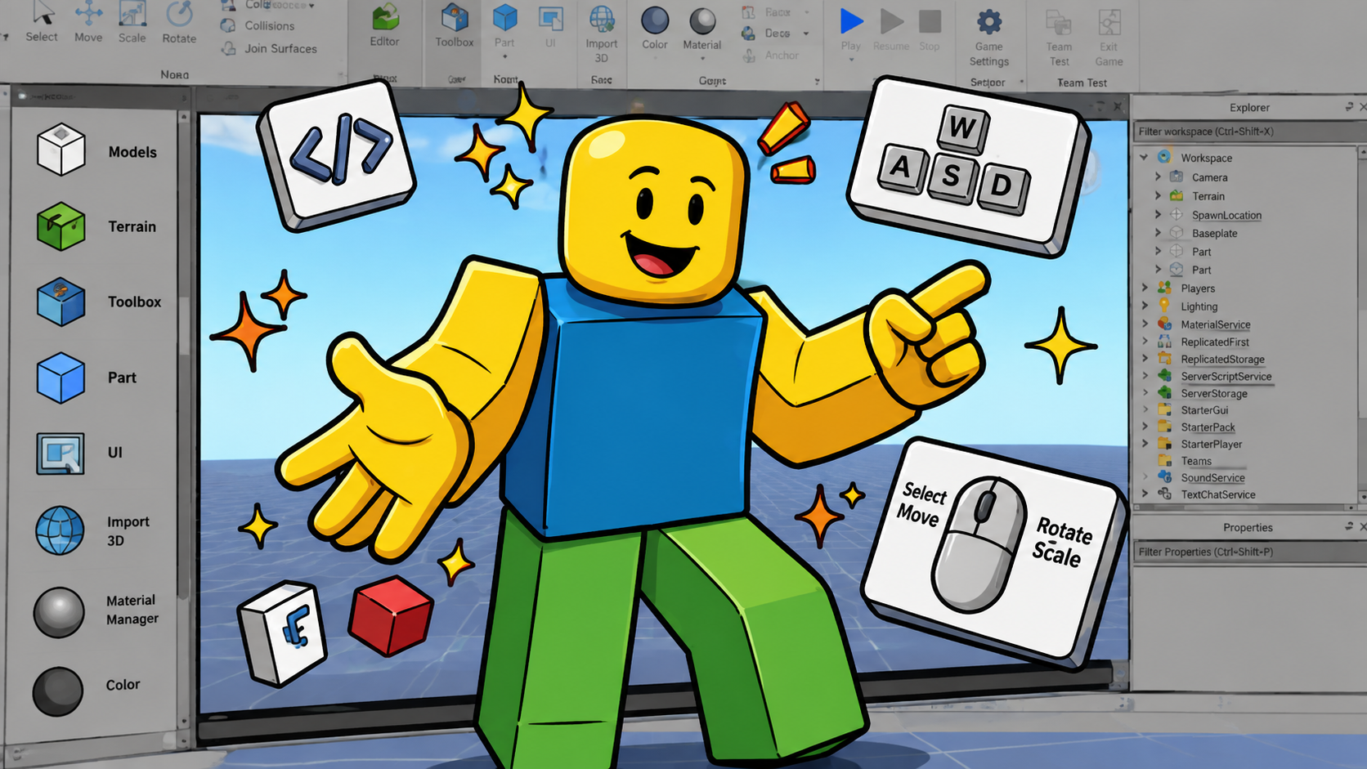Click the Players icon in Explorer
Image resolution: width=1367 pixels, height=769 pixels.
tap(1164, 288)
